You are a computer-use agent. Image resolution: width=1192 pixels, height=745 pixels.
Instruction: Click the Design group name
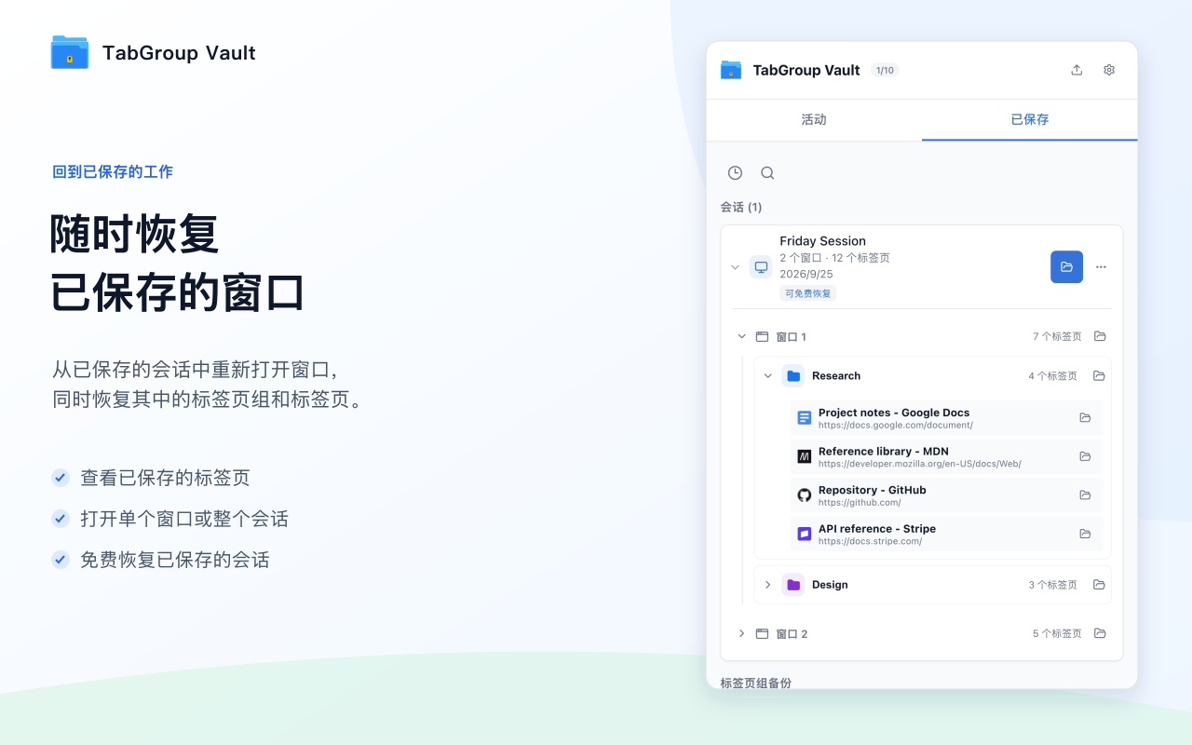point(830,585)
